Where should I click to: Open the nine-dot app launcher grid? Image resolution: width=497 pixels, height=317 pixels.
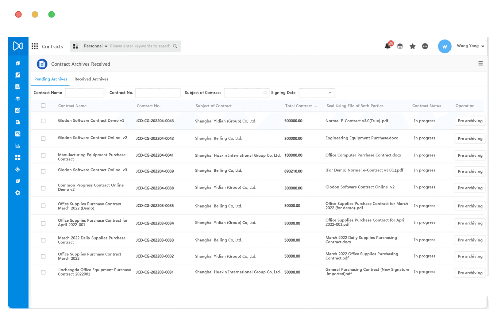[x=35, y=46]
